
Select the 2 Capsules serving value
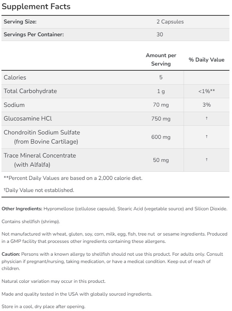tap(170, 22)
